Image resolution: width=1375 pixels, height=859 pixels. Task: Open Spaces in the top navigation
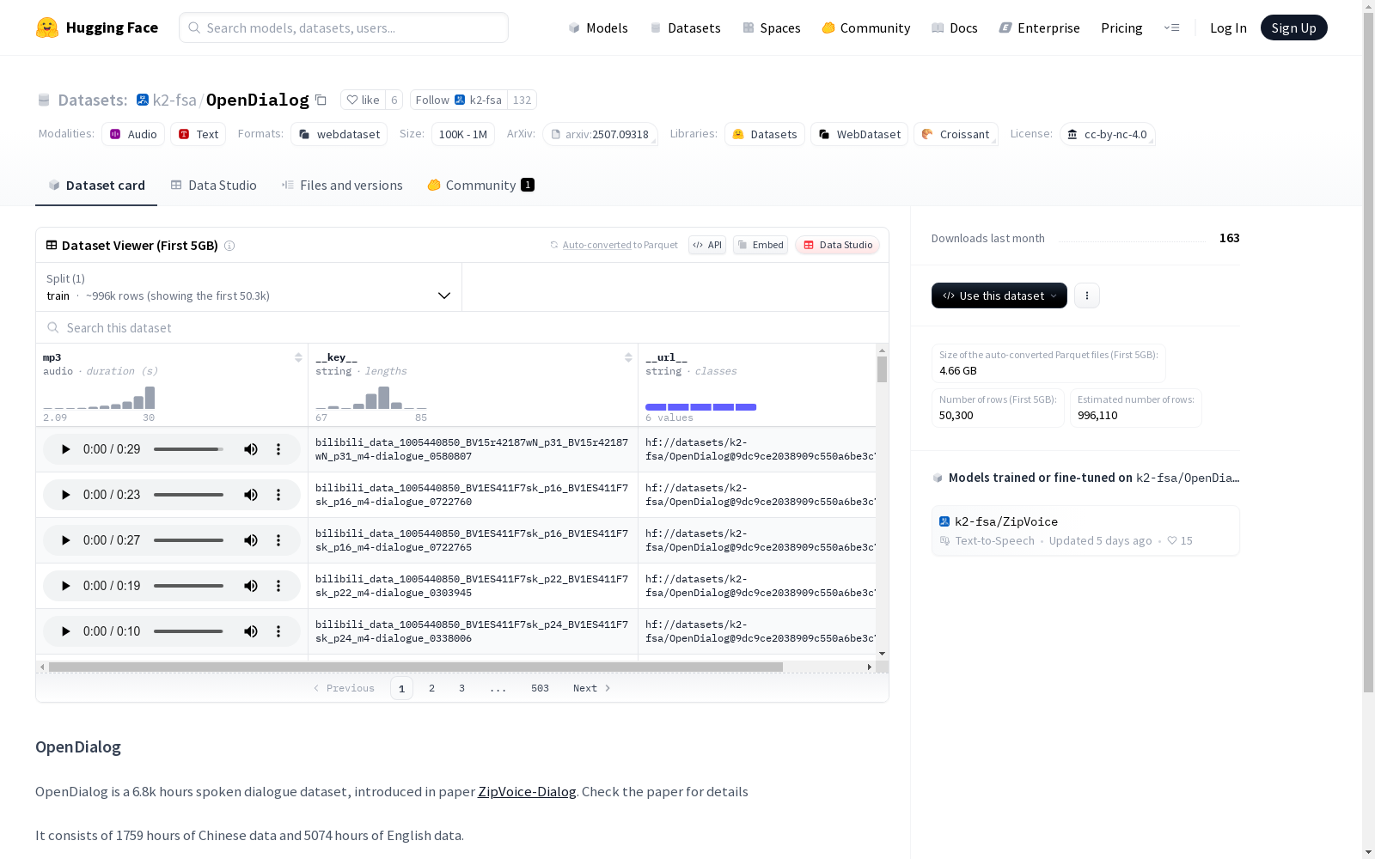[771, 27]
